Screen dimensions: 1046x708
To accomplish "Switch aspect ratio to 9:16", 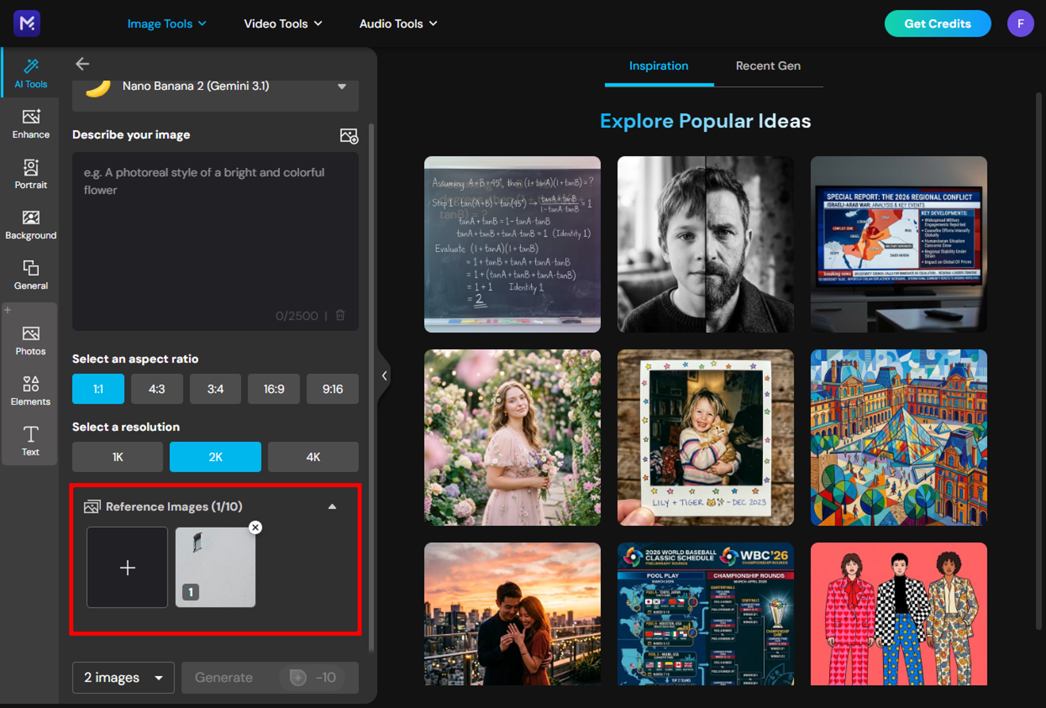I will click(x=332, y=389).
